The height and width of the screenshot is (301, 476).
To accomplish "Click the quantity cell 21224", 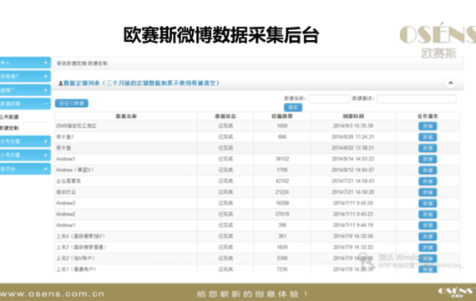I will tap(282, 191).
